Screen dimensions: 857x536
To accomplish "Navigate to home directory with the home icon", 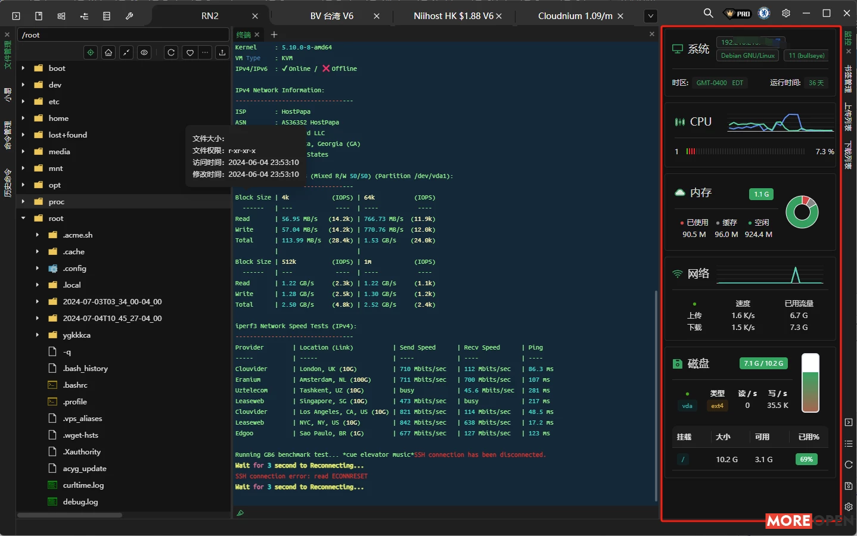I will [x=108, y=52].
